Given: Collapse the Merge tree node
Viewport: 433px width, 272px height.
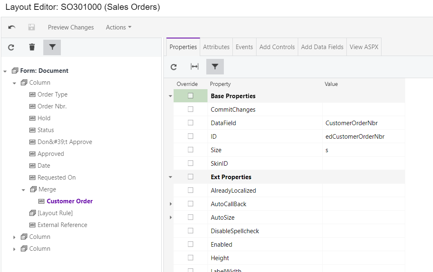Looking at the screenshot, I should (x=23, y=190).
